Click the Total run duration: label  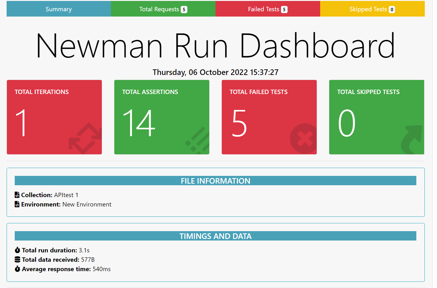[49, 250]
